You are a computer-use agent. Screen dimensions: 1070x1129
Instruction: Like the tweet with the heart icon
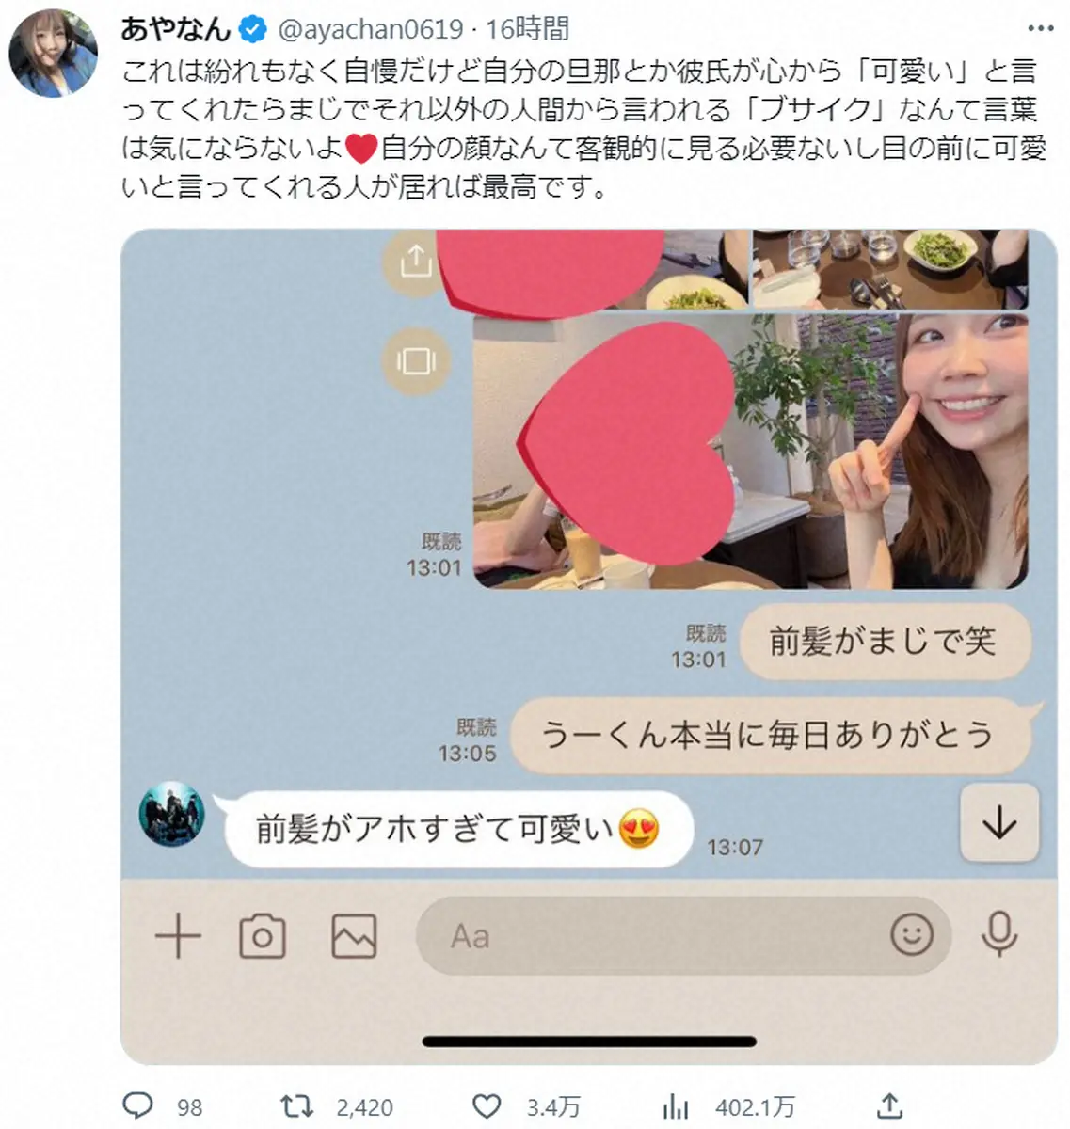[487, 1105]
